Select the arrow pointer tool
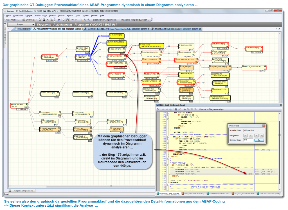 [63, 20]
